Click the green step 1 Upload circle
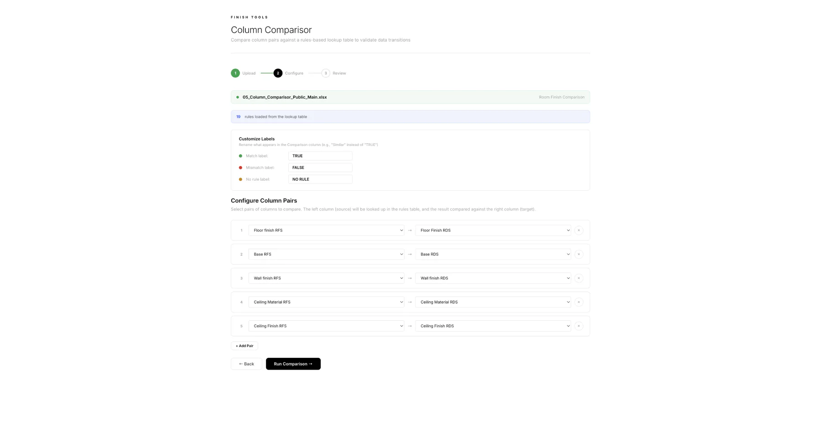The height and width of the screenshot is (423, 821). pos(235,73)
